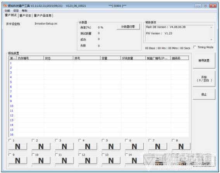Click the orange app logo in title bar
The height and width of the screenshot is (173, 220).
pyautogui.click(x=5, y=5)
